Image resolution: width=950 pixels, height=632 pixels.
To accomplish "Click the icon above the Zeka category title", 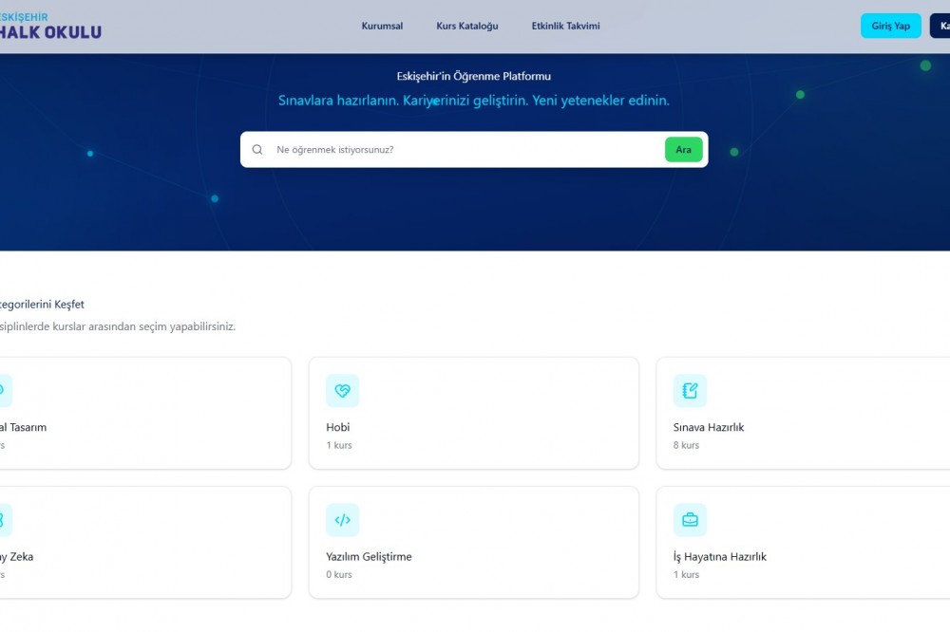I will click(3, 520).
